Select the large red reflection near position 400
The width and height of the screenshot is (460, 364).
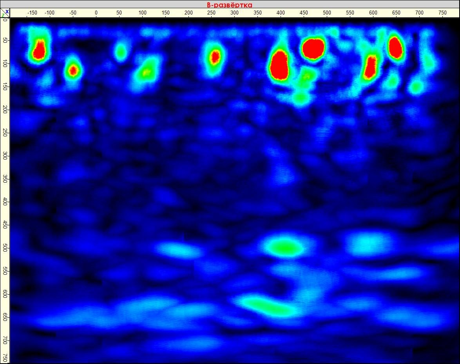[x=280, y=65]
